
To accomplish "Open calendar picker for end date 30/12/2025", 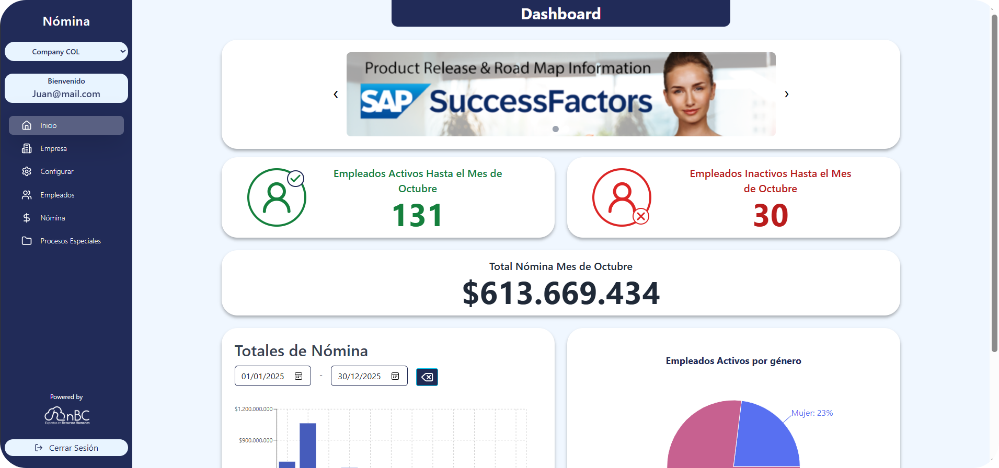I will click(395, 376).
